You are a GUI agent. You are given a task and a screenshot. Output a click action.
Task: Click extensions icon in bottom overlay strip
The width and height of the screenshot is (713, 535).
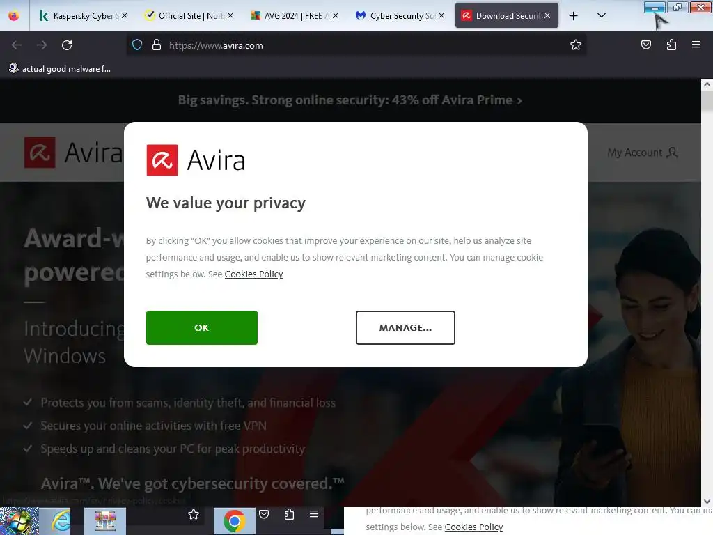pyautogui.click(x=289, y=515)
